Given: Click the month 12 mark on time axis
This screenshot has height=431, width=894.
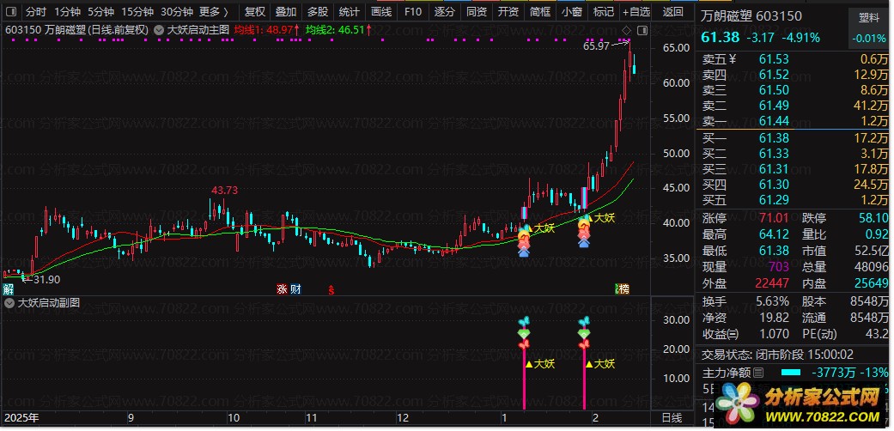Looking at the screenshot, I should [x=403, y=418].
